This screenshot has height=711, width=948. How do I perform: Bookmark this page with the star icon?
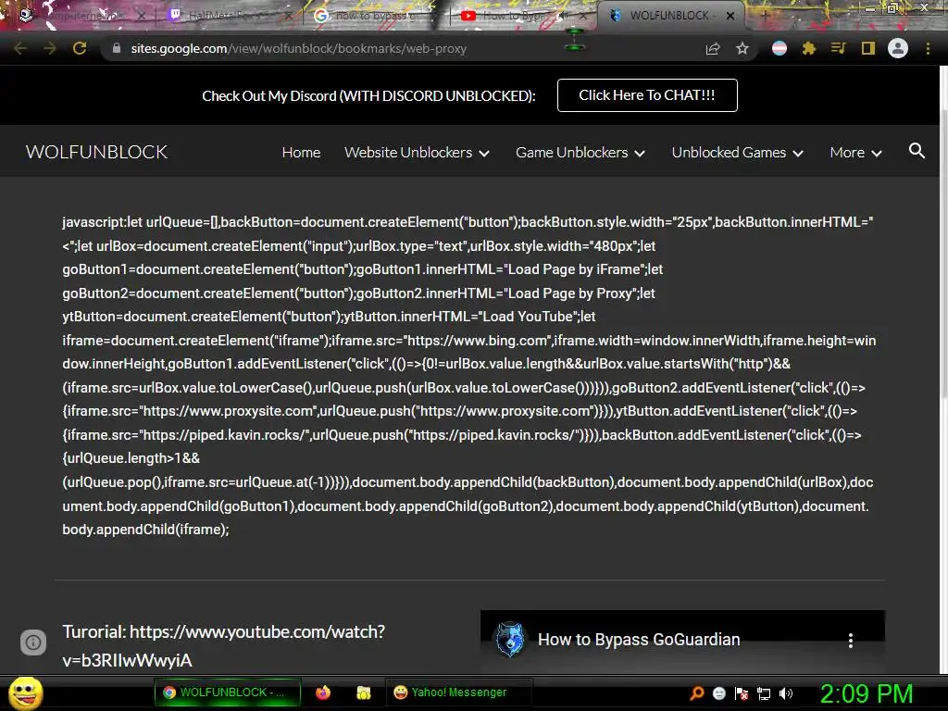[742, 48]
